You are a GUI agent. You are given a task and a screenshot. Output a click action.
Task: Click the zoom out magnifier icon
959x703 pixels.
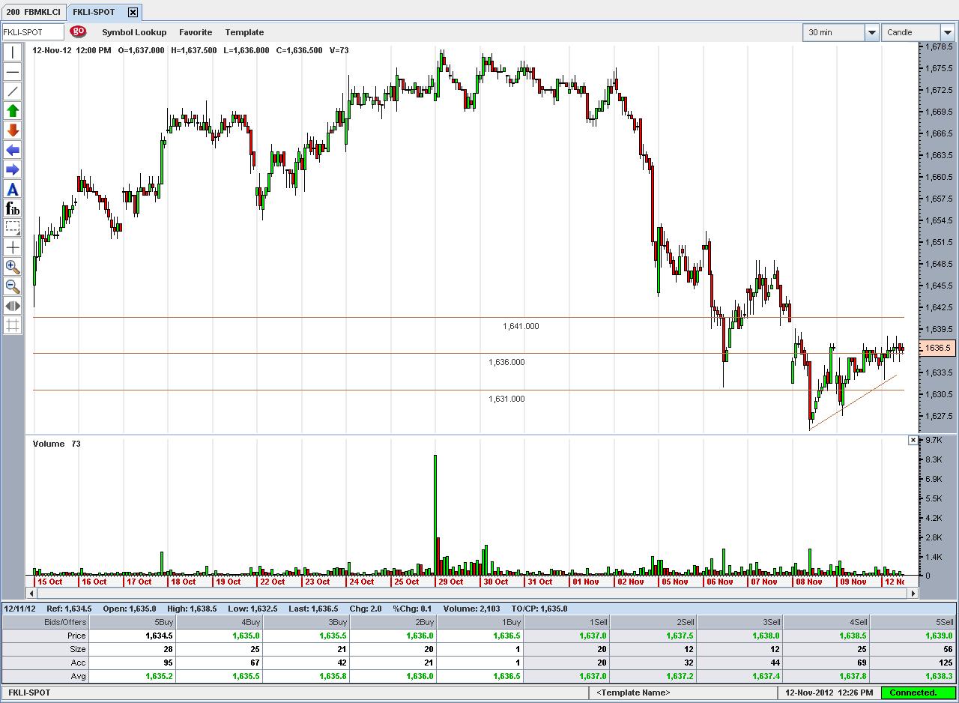click(13, 286)
